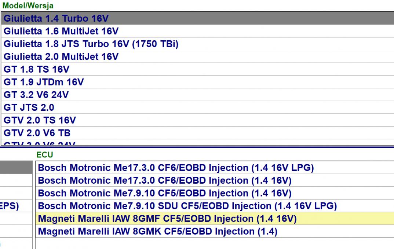Choose GTV 2.0 V6 TB model
Screen dimensions: 394x249
click(37, 133)
